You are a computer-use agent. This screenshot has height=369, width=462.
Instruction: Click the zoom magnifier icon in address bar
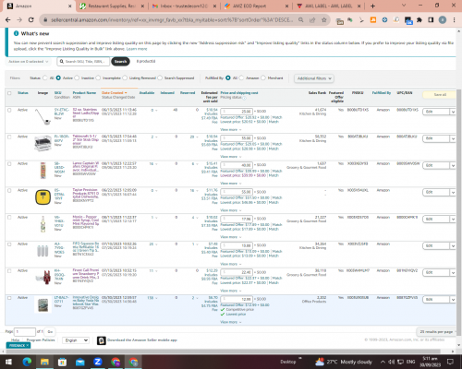pos(300,20)
